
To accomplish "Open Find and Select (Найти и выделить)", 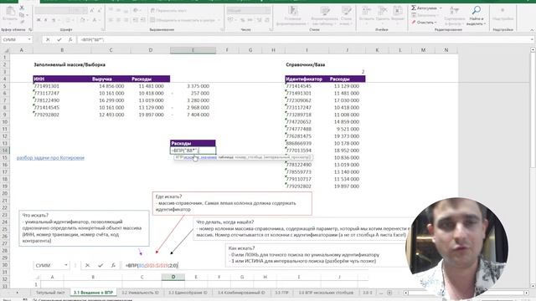I will point(477,15).
